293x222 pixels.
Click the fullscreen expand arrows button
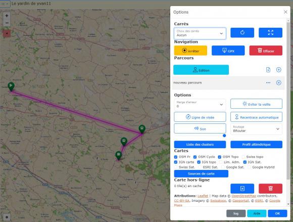coord(270,32)
